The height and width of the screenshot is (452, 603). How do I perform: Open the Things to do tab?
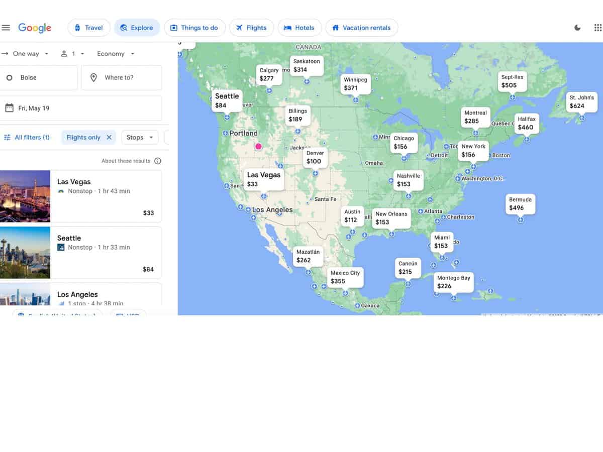pyautogui.click(x=194, y=28)
